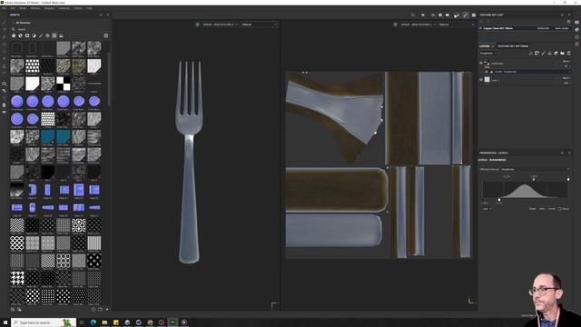Open the Mode menu

[23, 8]
